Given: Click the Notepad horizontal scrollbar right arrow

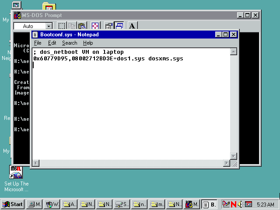Looking at the screenshot, I should pyautogui.click(x=227, y=163).
